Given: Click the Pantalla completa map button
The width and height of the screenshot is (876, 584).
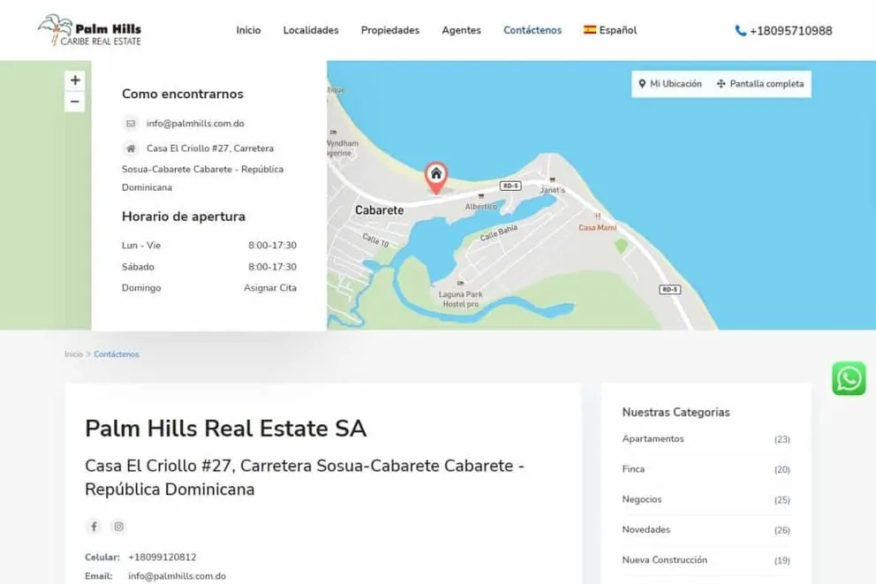Looking at the screenshot, I should click(760, 84).
